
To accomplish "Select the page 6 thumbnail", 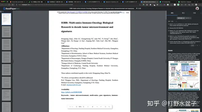I will click(x=6, y=82).
